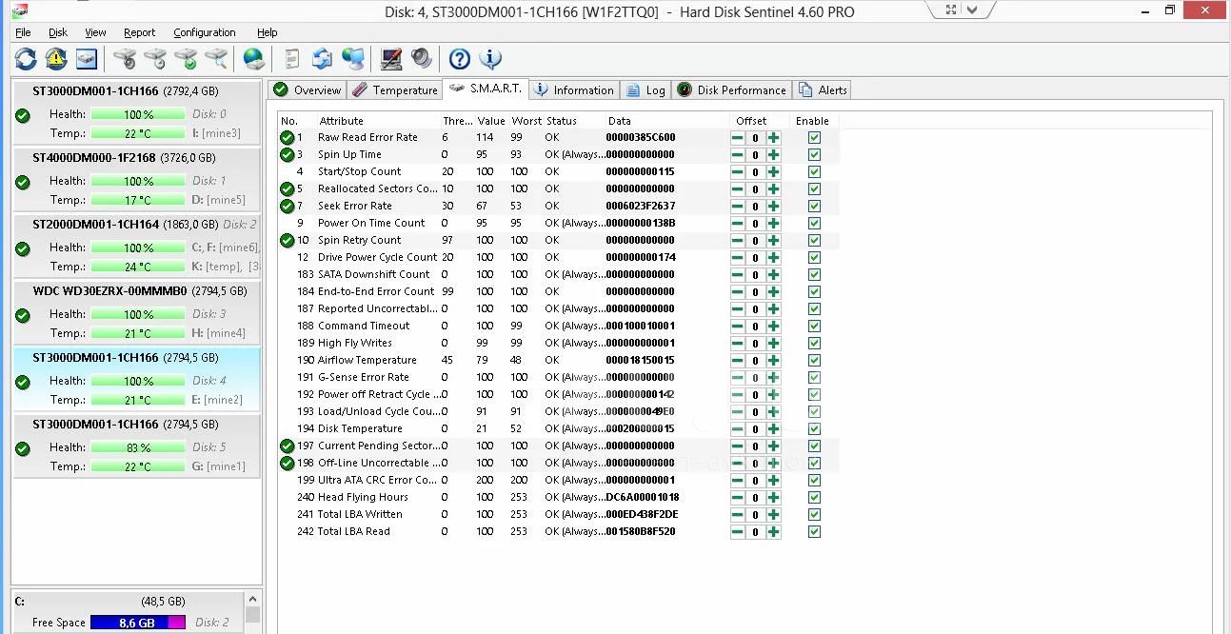This screenshot has width=1231, height=634.
Task: Increase offset for Power On Time Count
Action: (x=773, y=224)
